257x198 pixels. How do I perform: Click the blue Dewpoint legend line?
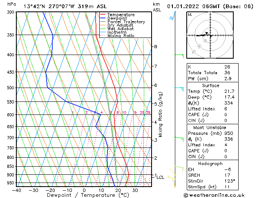tap(103, 18)
